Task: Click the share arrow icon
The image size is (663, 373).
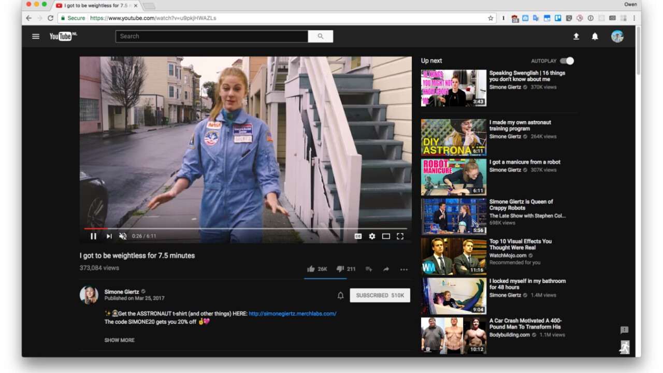Action: click(x=386, y=269)
